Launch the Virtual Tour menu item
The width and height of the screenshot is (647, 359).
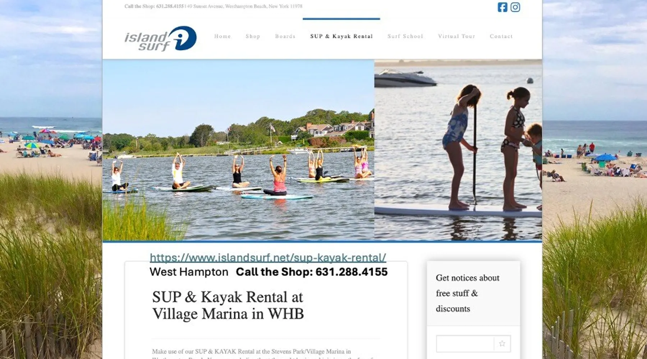point(456,36)
